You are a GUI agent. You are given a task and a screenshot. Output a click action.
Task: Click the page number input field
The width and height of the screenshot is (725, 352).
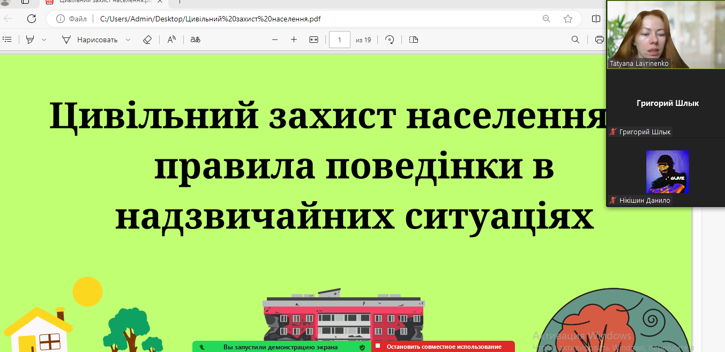pyautogui.click(x=339, y=40)
